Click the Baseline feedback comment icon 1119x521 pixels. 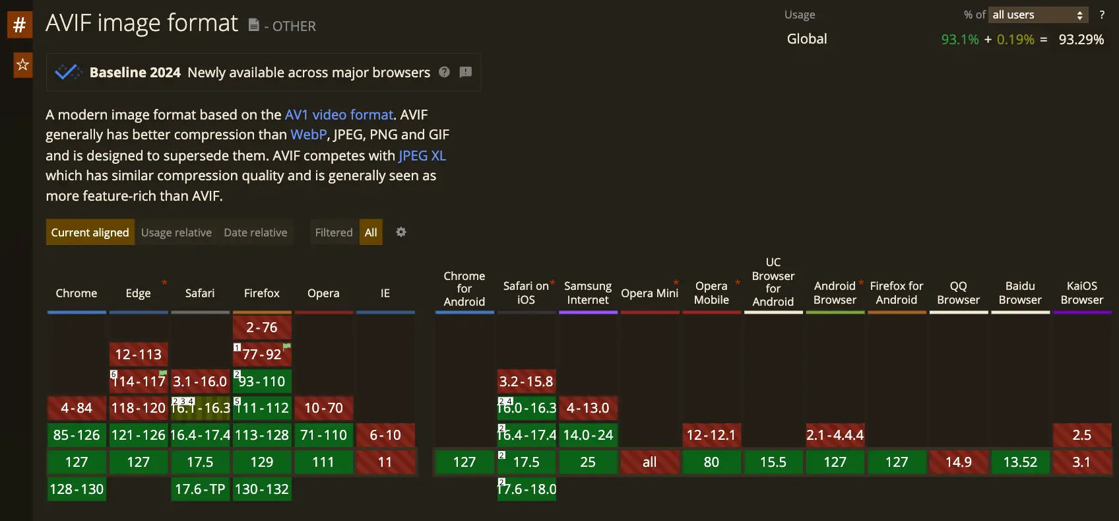(466, 72)
